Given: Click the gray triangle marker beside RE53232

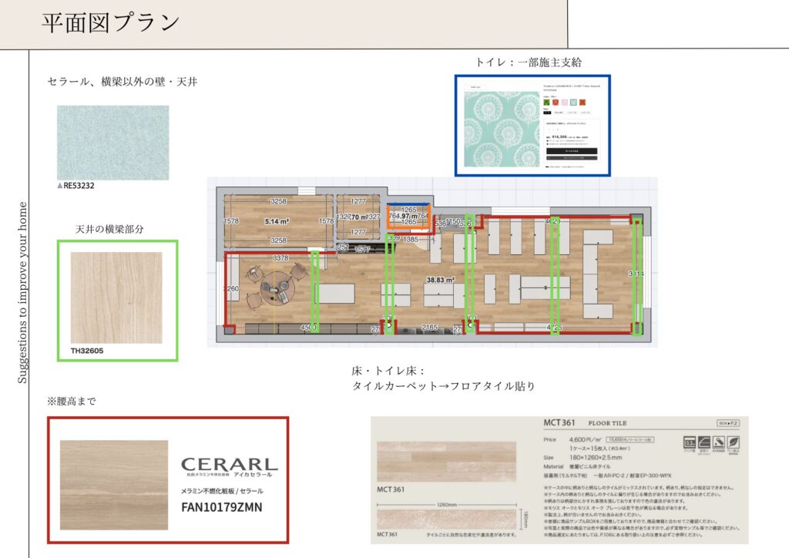Looking at the screenshot, I should pos(60,186).
